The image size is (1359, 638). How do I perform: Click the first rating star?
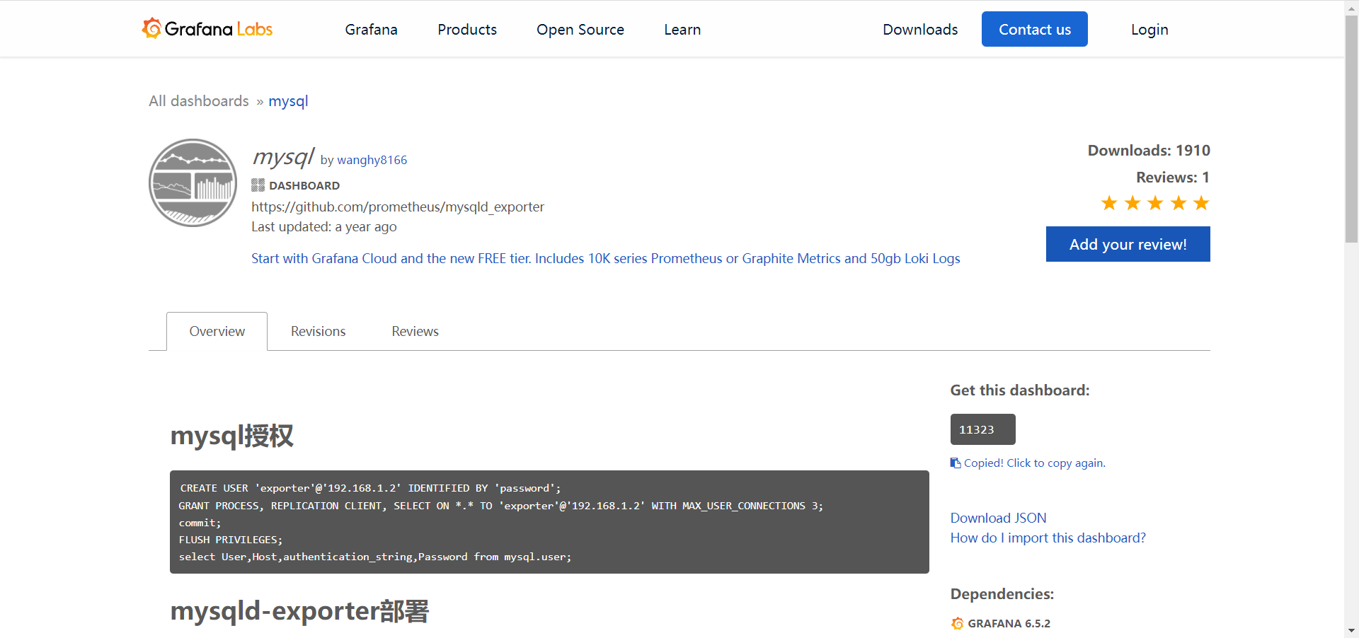tap(1109, 204)
